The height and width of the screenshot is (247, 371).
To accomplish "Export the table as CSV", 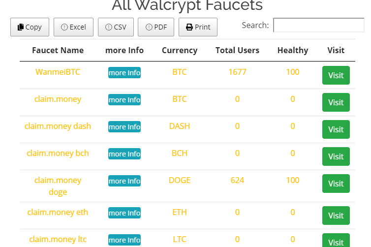I will point(116,27).
